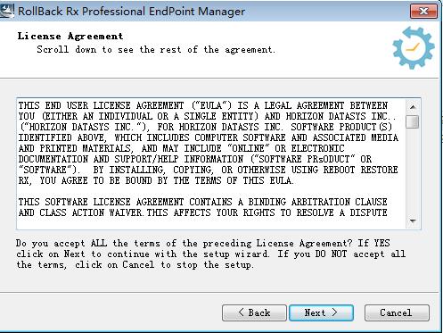The image size is (443, 333).
Task: Click the Next button to continue setup
Action: (x=321, y=312)
